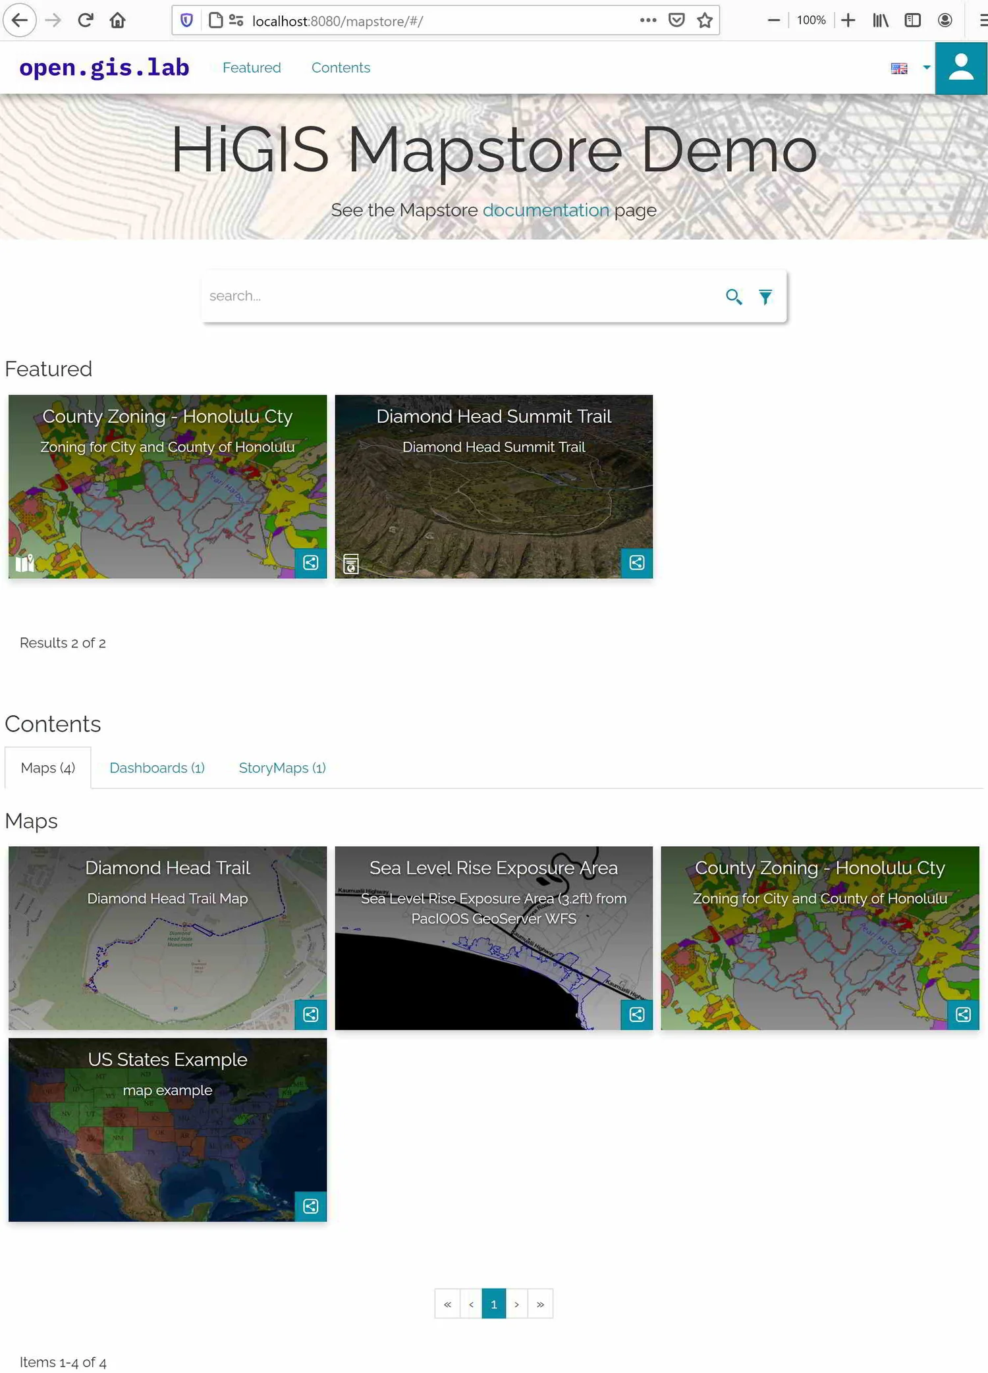Select page 1 in pagination
This screenshot has height=1373, width=988.
click(x=494, y=1304)
